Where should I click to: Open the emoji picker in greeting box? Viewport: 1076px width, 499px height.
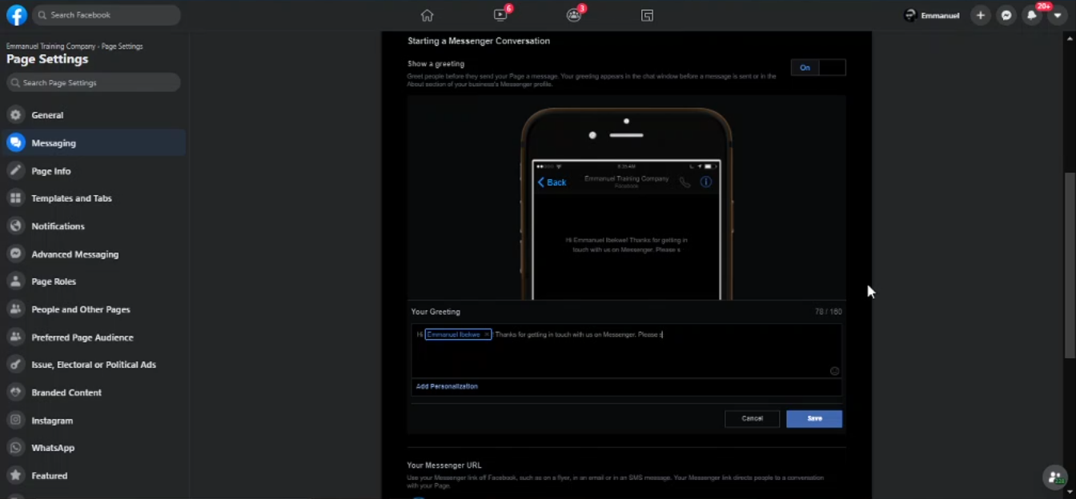[x=834, y=371]
